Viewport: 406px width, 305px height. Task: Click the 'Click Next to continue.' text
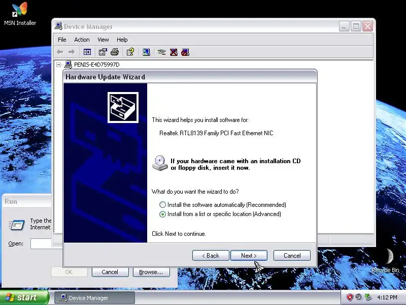click(x=179, y=234)
